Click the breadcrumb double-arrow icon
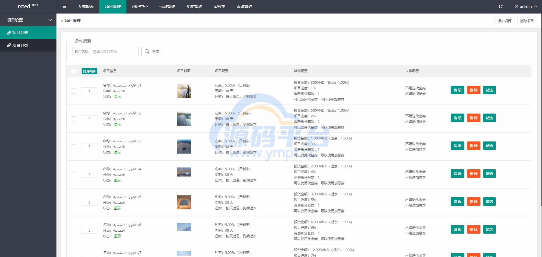The height and width of the screenshot is (257, 542). (x=62, y=21)
